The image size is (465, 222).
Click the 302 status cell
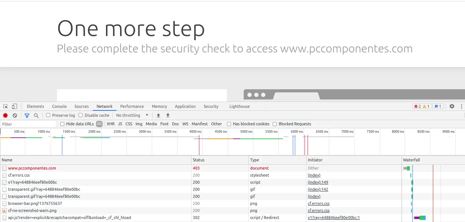220,218
